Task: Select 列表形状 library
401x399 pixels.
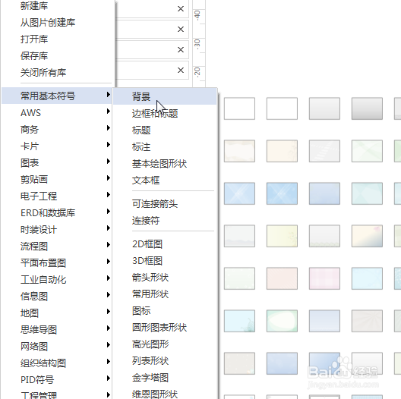Action: click(166, 361)
